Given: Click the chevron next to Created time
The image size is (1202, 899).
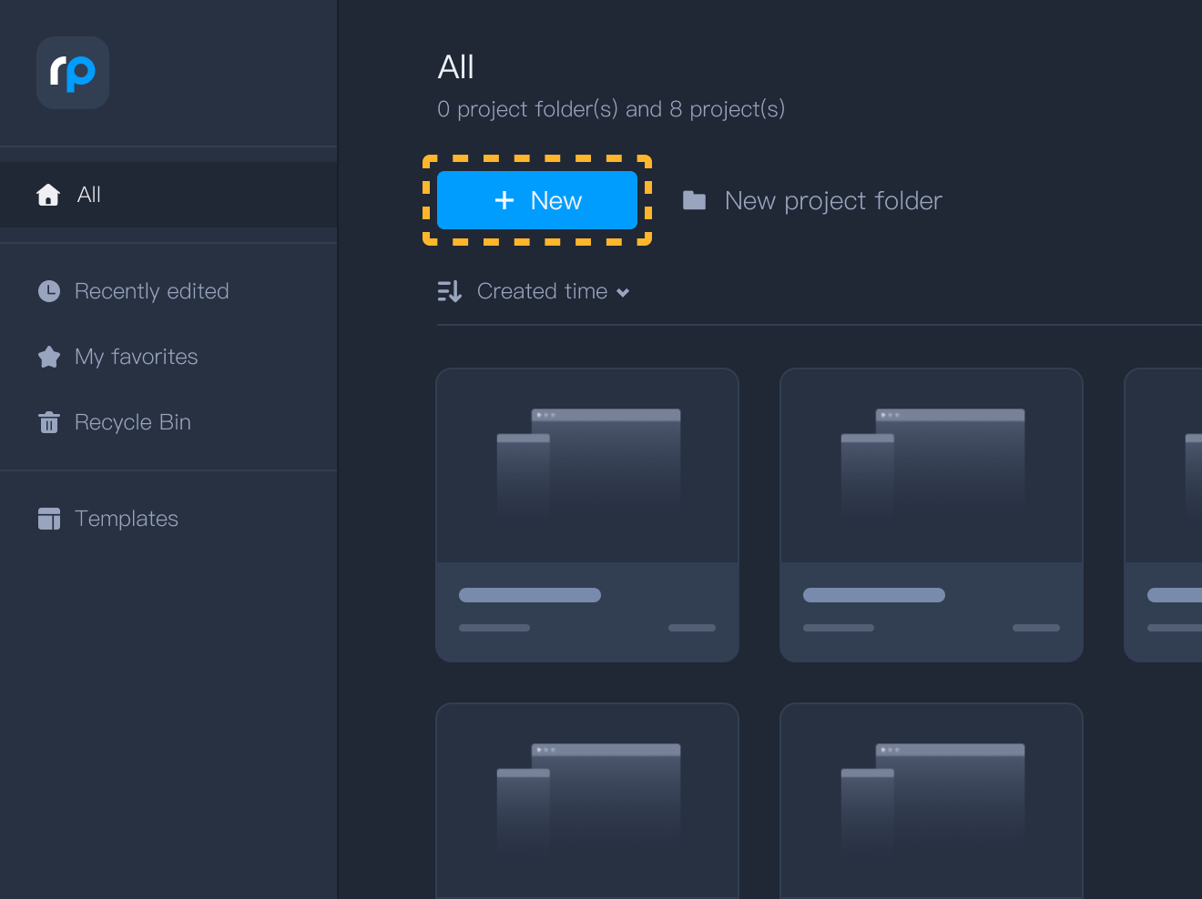Looking at the screenshot, I should pyautogui.click(x=623, y=292).
